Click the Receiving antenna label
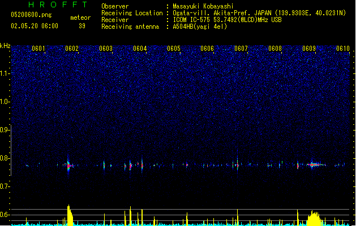 [130, 27]
